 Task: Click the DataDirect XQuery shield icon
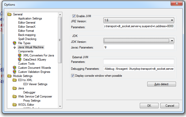point(20,60)
